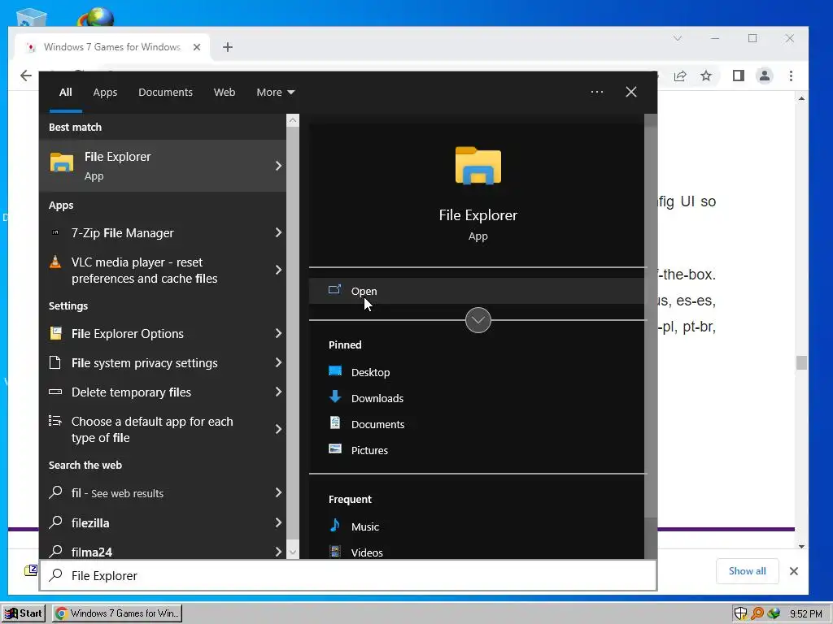Open the More filter dropdown
The image size is (833, 624).
275,93
